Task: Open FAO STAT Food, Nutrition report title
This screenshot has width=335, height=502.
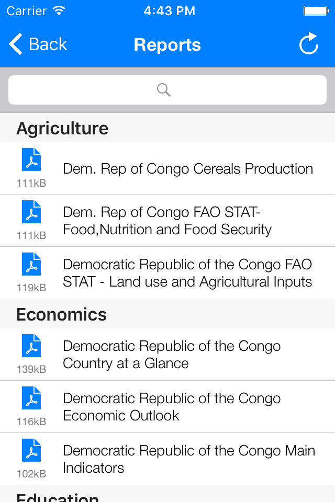Action: (x=167, y=221)
